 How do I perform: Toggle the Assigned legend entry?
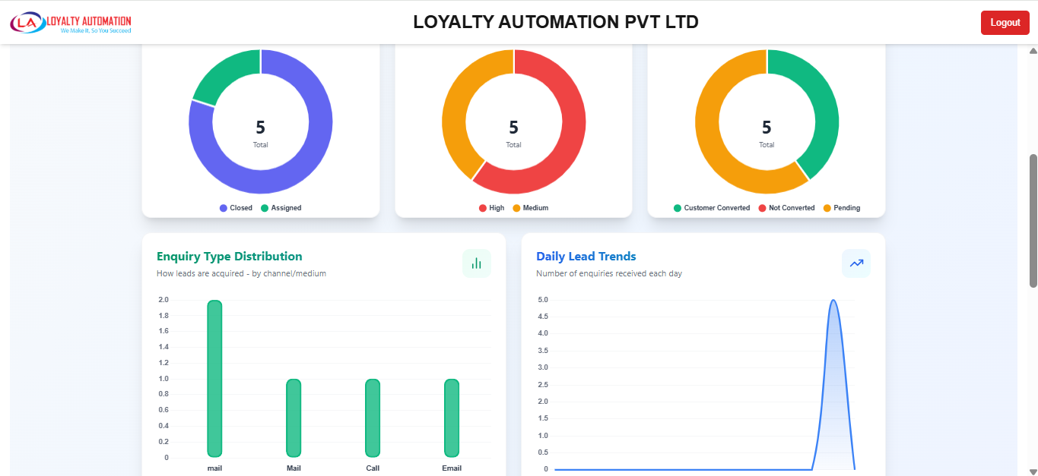(282, 207)
